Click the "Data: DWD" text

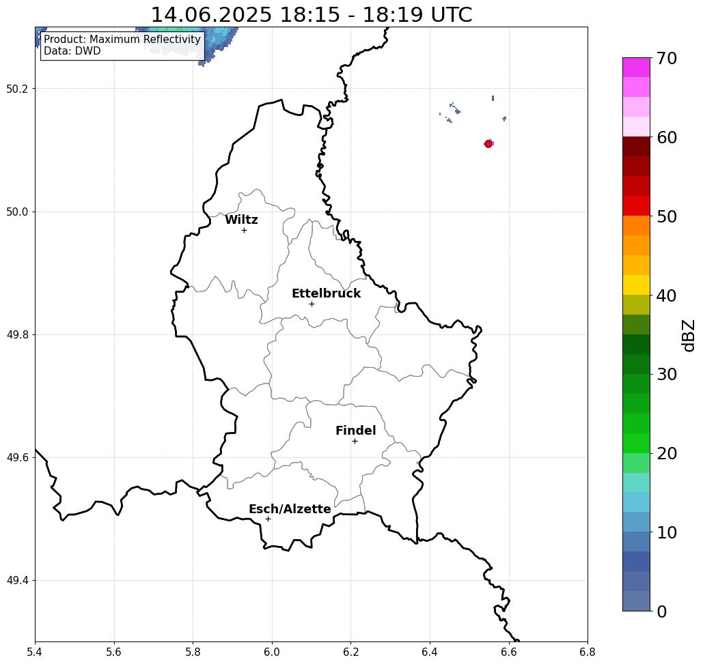click(72, 51)
